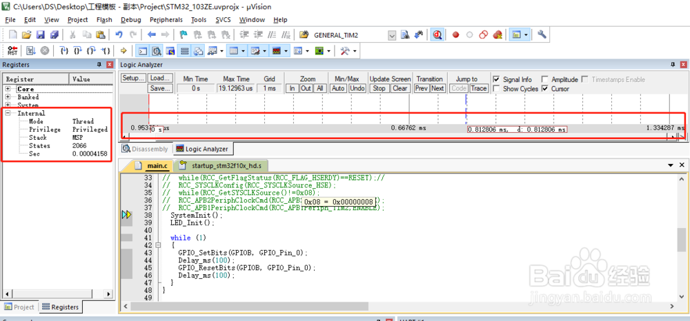This screenshot has width=690, height=321.
Task: Open the SVCS menu
Action: click(x=224, y=20)
